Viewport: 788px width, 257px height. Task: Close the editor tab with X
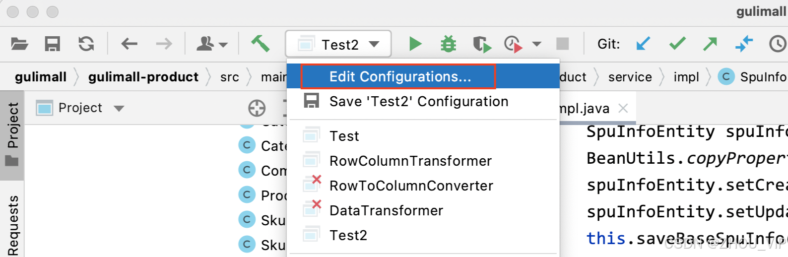[x=623, y=108]
